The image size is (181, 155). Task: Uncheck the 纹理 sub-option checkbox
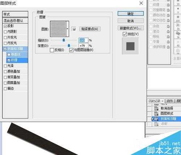pos(9,60)
